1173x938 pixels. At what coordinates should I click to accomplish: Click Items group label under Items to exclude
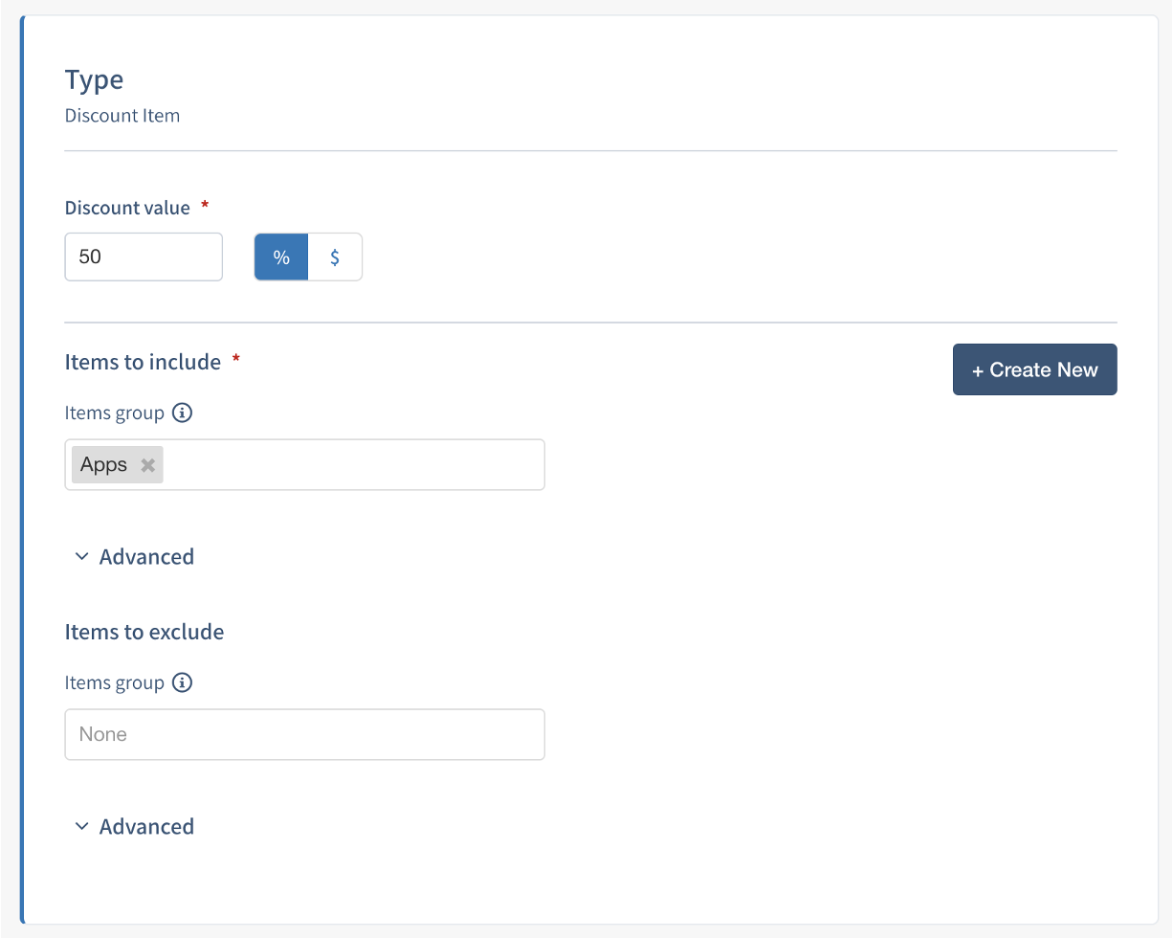[x=114, y=683]
